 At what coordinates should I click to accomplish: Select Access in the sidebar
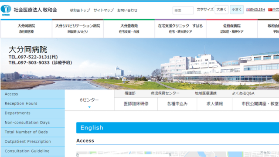click(x=33, y=94)
